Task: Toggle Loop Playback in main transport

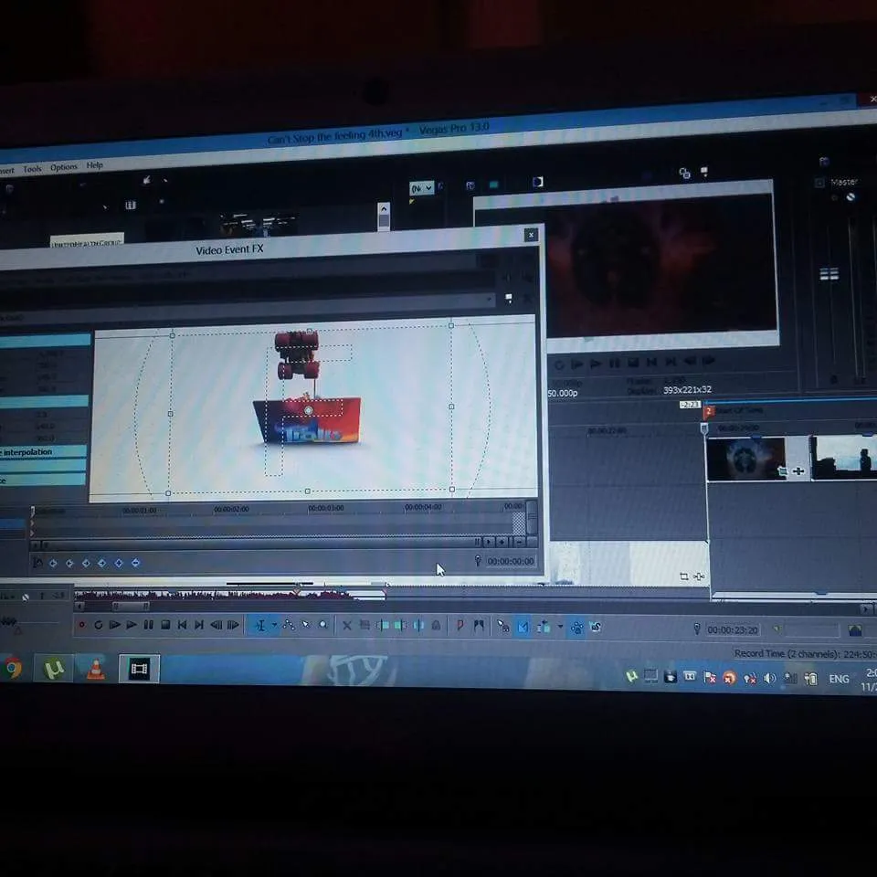Action: 98,625
